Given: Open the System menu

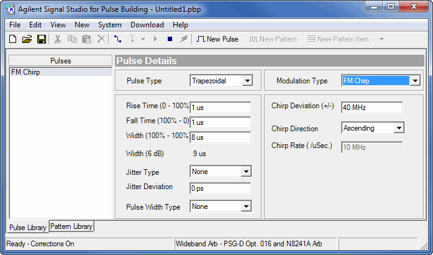Looking at the screenshot, I should coord(110,25).
